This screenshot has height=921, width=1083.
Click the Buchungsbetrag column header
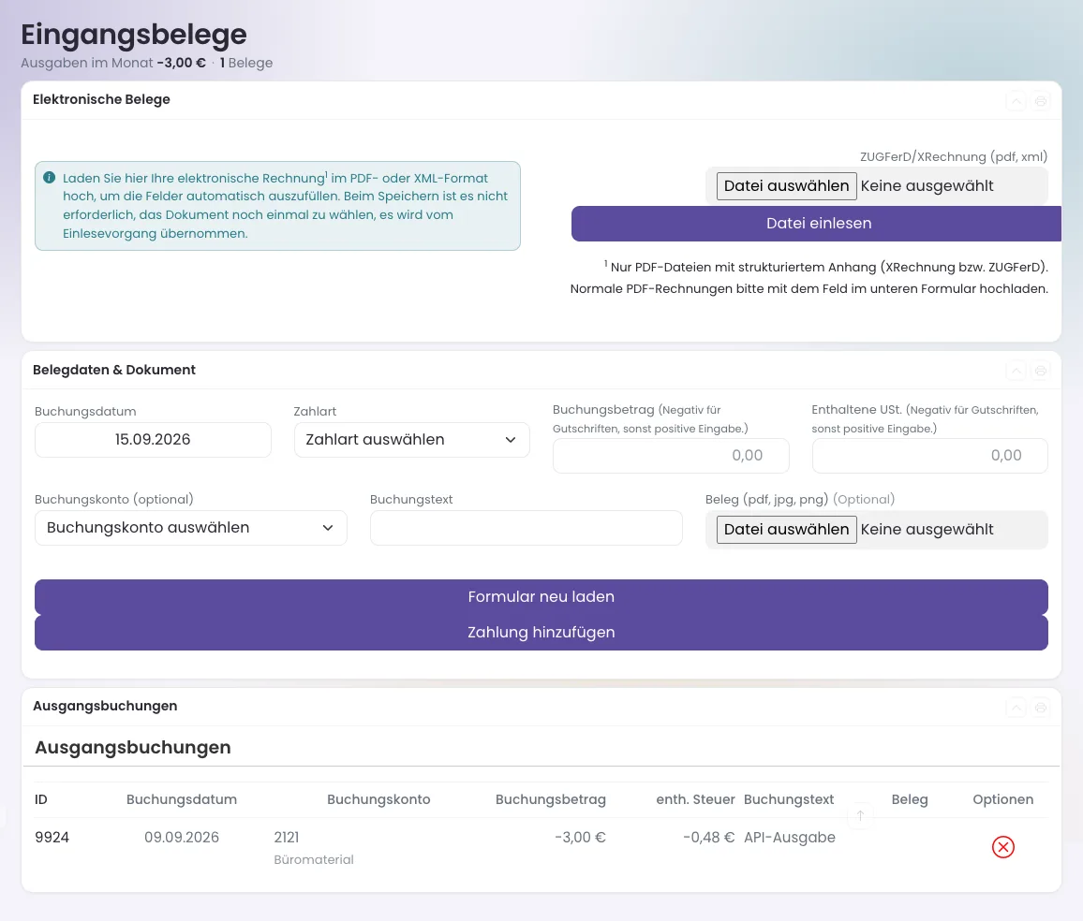point(551,799)
